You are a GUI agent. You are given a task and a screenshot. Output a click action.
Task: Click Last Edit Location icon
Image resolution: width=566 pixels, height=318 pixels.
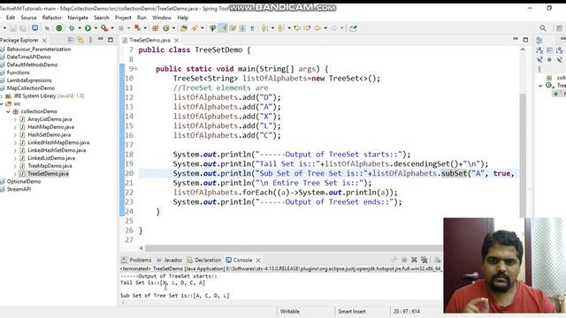297,28
